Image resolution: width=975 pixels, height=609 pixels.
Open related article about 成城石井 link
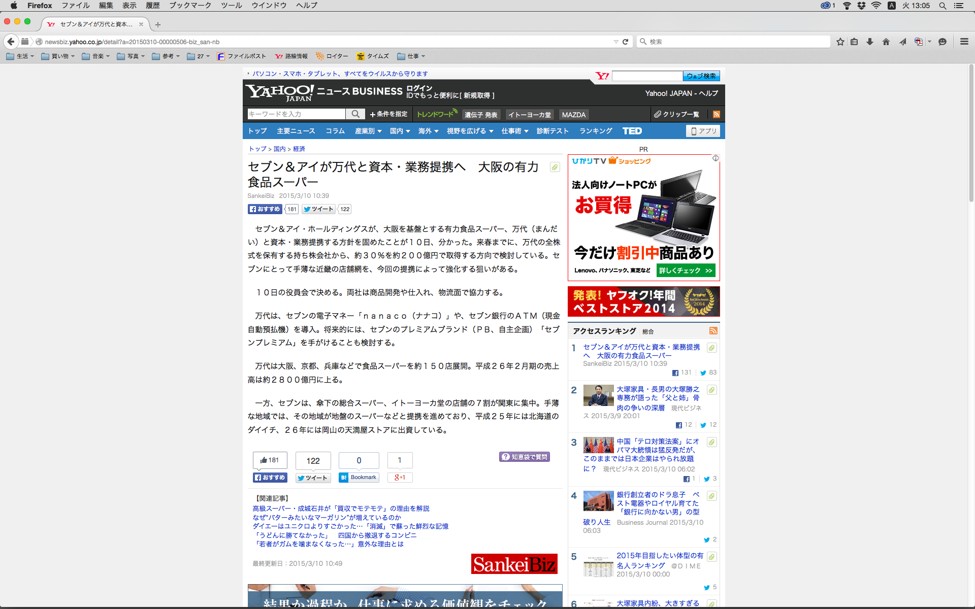click(341, 509)
